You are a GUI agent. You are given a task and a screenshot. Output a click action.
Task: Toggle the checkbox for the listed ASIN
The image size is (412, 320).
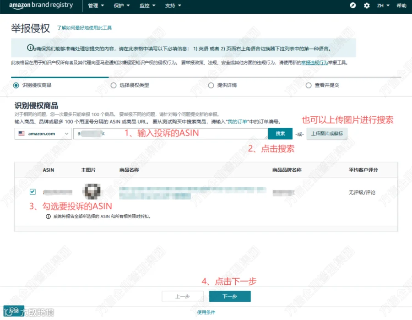point(33,191)
